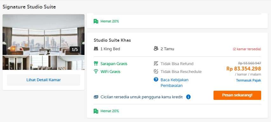
Task: Click the question mark cancellation policy icon
Action: [156, 79]
